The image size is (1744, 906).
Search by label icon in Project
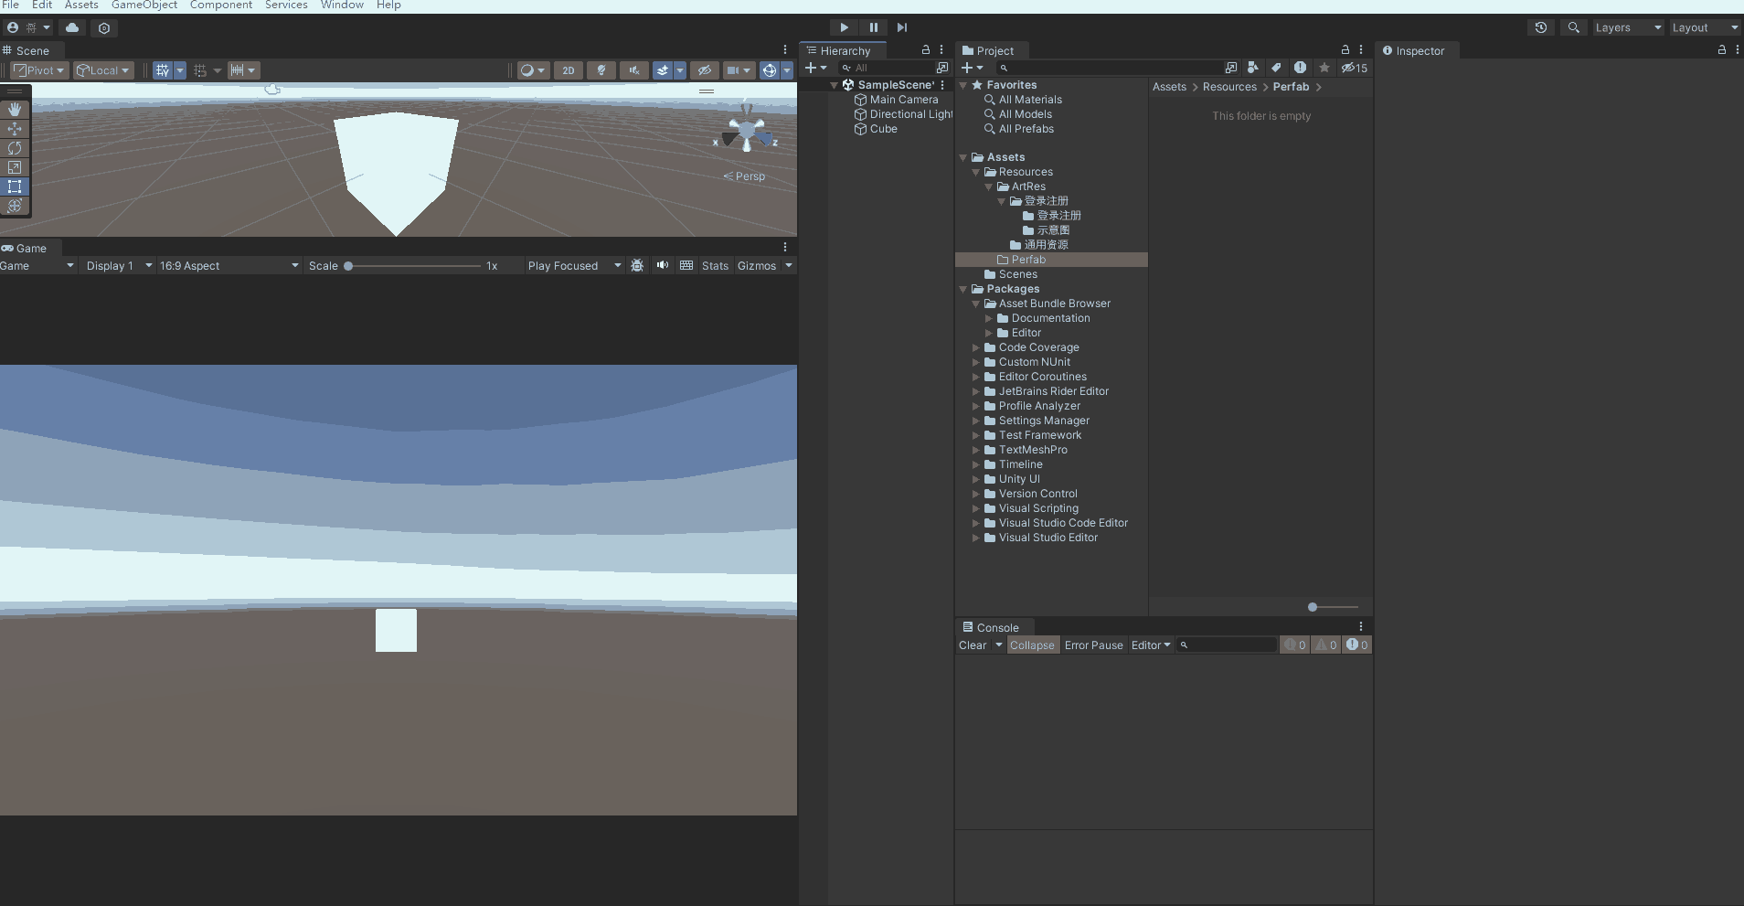tap(1276, 68)
